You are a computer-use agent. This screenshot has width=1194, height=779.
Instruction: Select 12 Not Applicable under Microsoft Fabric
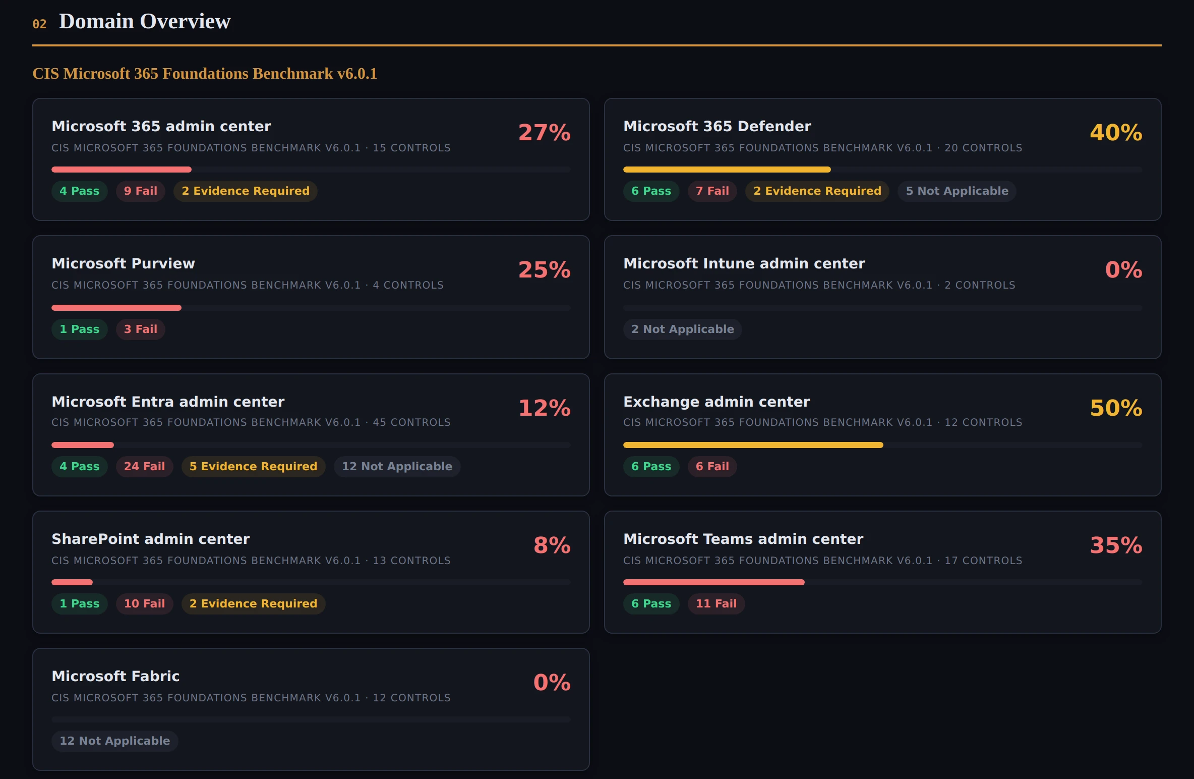[x=115, y=741]
